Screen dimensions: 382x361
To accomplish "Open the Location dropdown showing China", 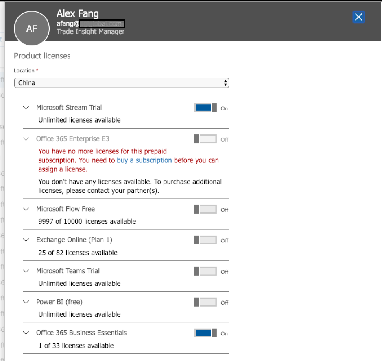I will pyautogui.click(x=122, y=83).
